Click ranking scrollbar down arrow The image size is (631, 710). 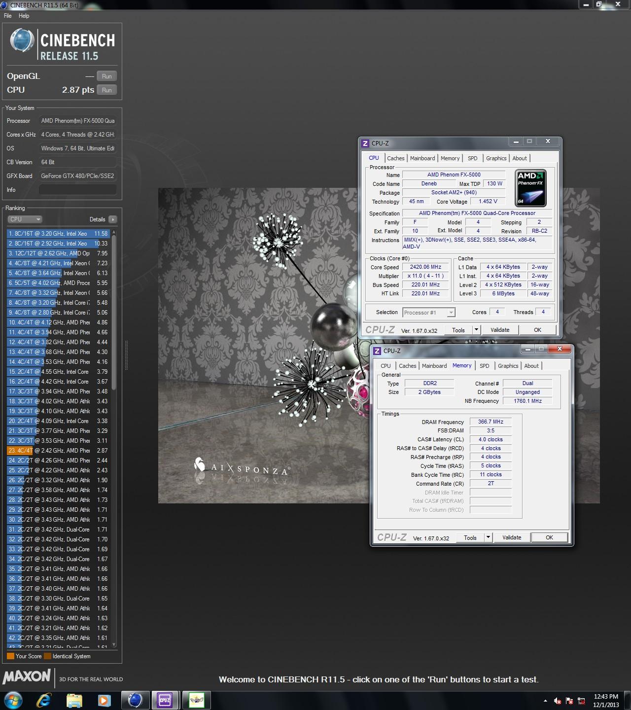(x=114, y=644)
